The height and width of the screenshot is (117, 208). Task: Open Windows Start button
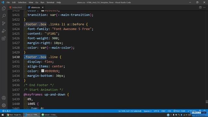point(3,115)
